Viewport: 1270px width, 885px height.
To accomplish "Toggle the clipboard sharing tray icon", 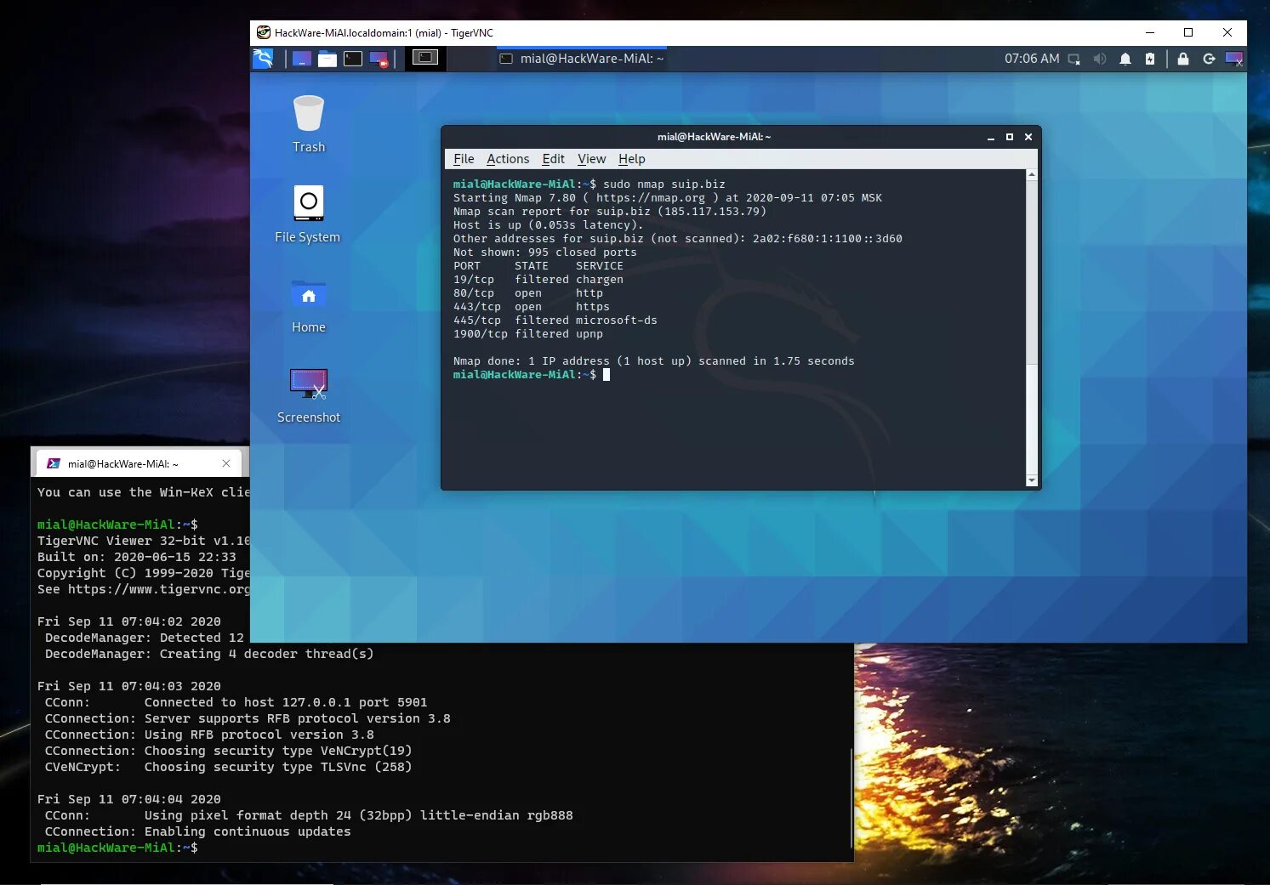I will [1074, 59].
